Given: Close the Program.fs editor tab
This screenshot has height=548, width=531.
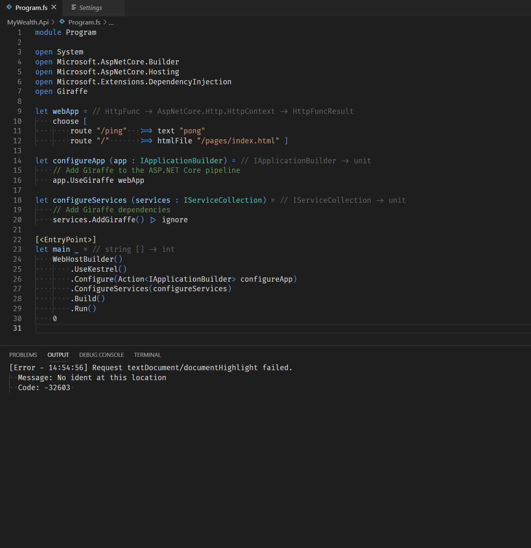Looking at the screenshot, I should 54,7.
